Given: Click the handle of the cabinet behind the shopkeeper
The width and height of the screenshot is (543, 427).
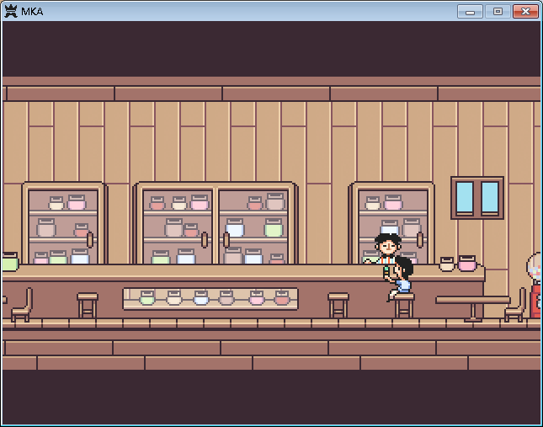Looking at the screenshot, I should pyautogui.click(x=420, y=240).
